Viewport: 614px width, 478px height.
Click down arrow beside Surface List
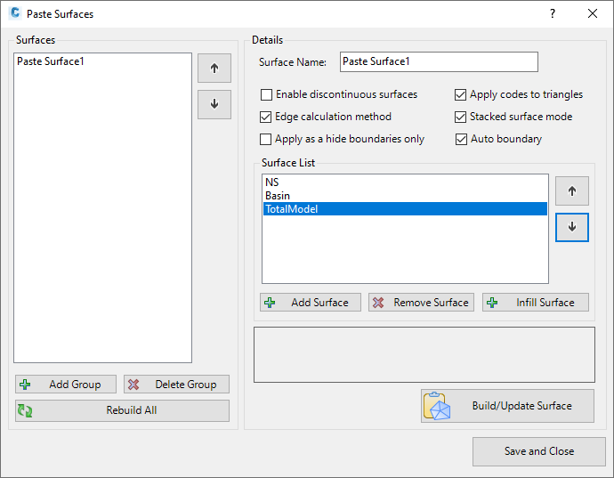click(571, 227)
